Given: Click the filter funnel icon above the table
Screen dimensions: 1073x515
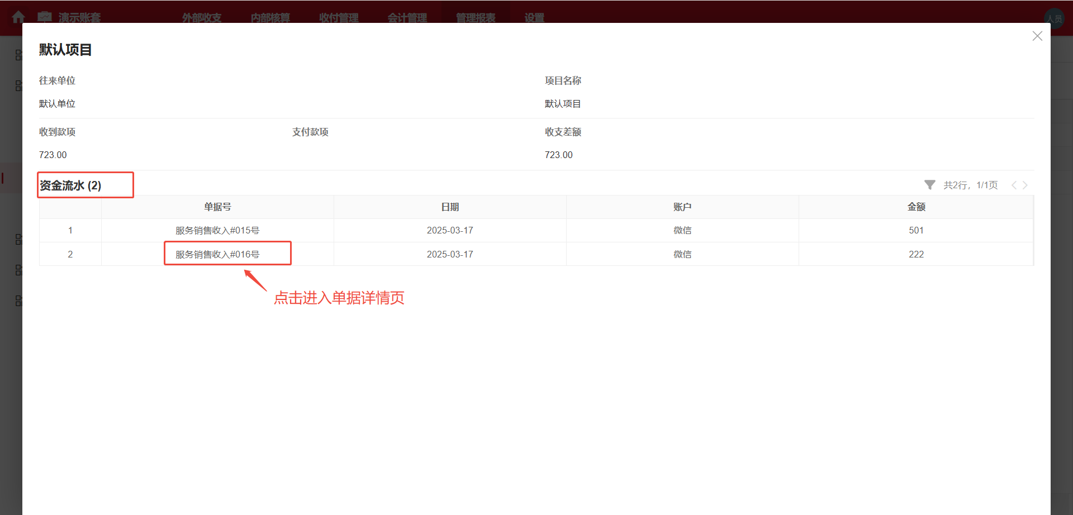Looking at the screenshot, I should coord(929,184).
